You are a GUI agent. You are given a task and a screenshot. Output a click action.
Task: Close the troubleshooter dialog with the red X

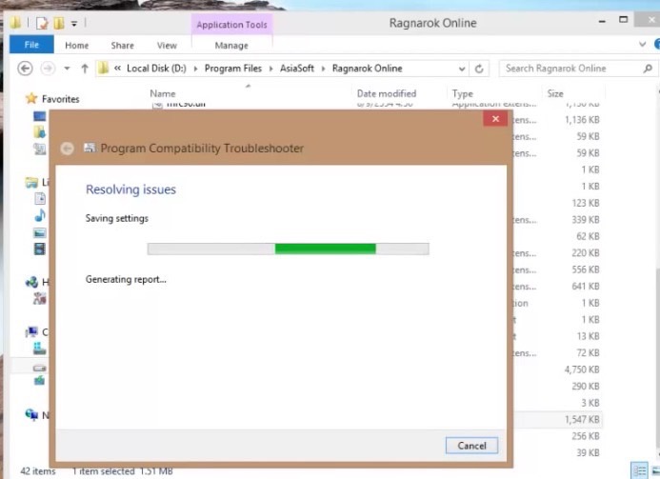[495, 119]
